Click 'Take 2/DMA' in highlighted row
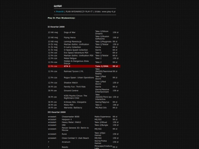The image size is (199, 149). (x=102, y=66)
